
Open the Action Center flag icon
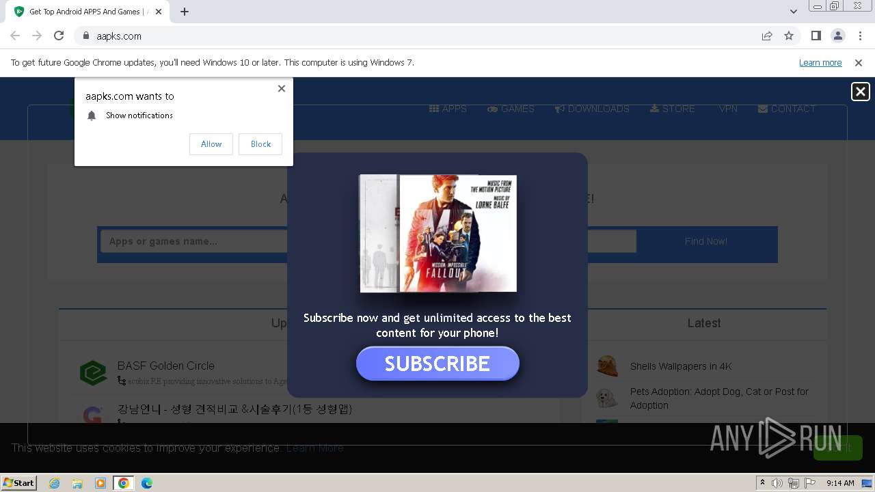810,483
